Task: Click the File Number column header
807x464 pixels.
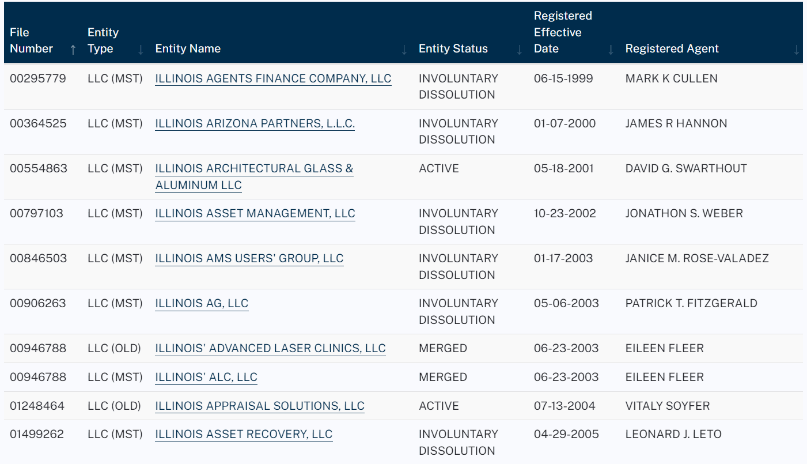Action: coord(31,40)
